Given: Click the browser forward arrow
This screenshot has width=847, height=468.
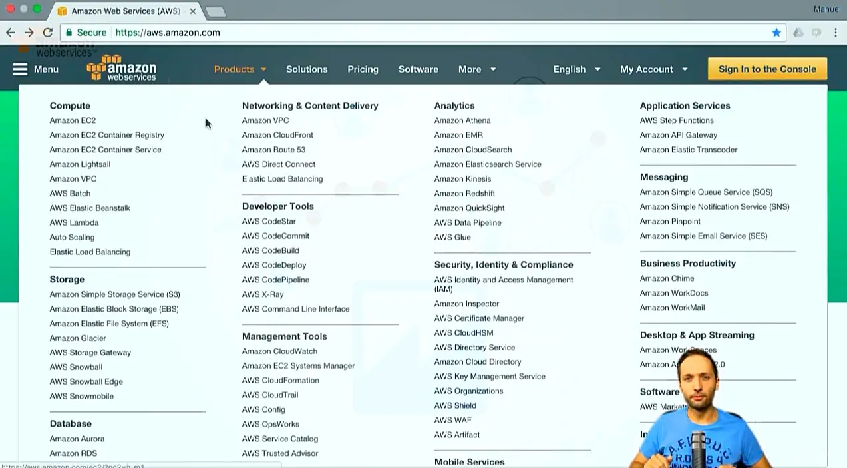Looking at the screenshot, I should click(x=29, y=32).
